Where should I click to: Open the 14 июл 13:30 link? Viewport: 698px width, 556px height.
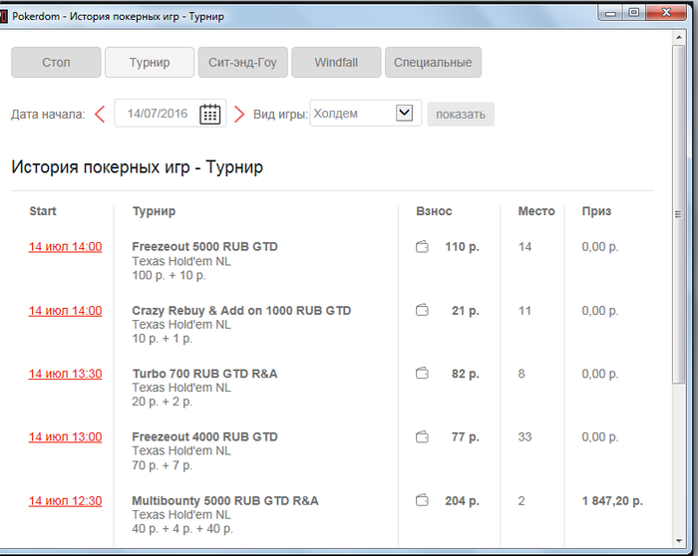point(66,374)
